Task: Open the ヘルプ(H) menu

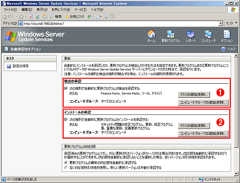Action: pos(97,10)
